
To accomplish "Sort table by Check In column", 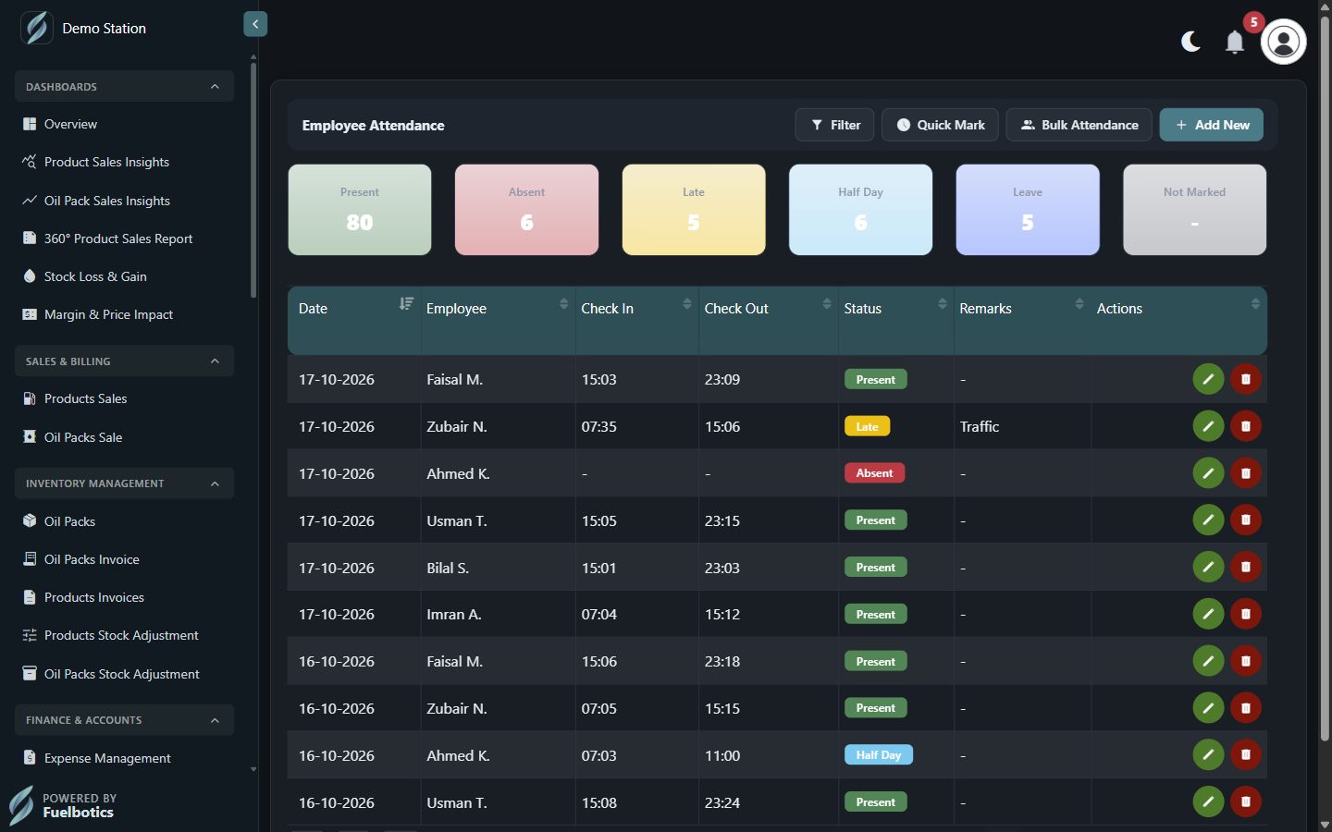I will 687,303.
